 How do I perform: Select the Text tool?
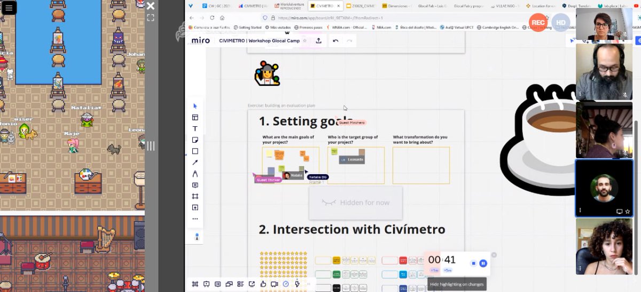pos(195,128)
